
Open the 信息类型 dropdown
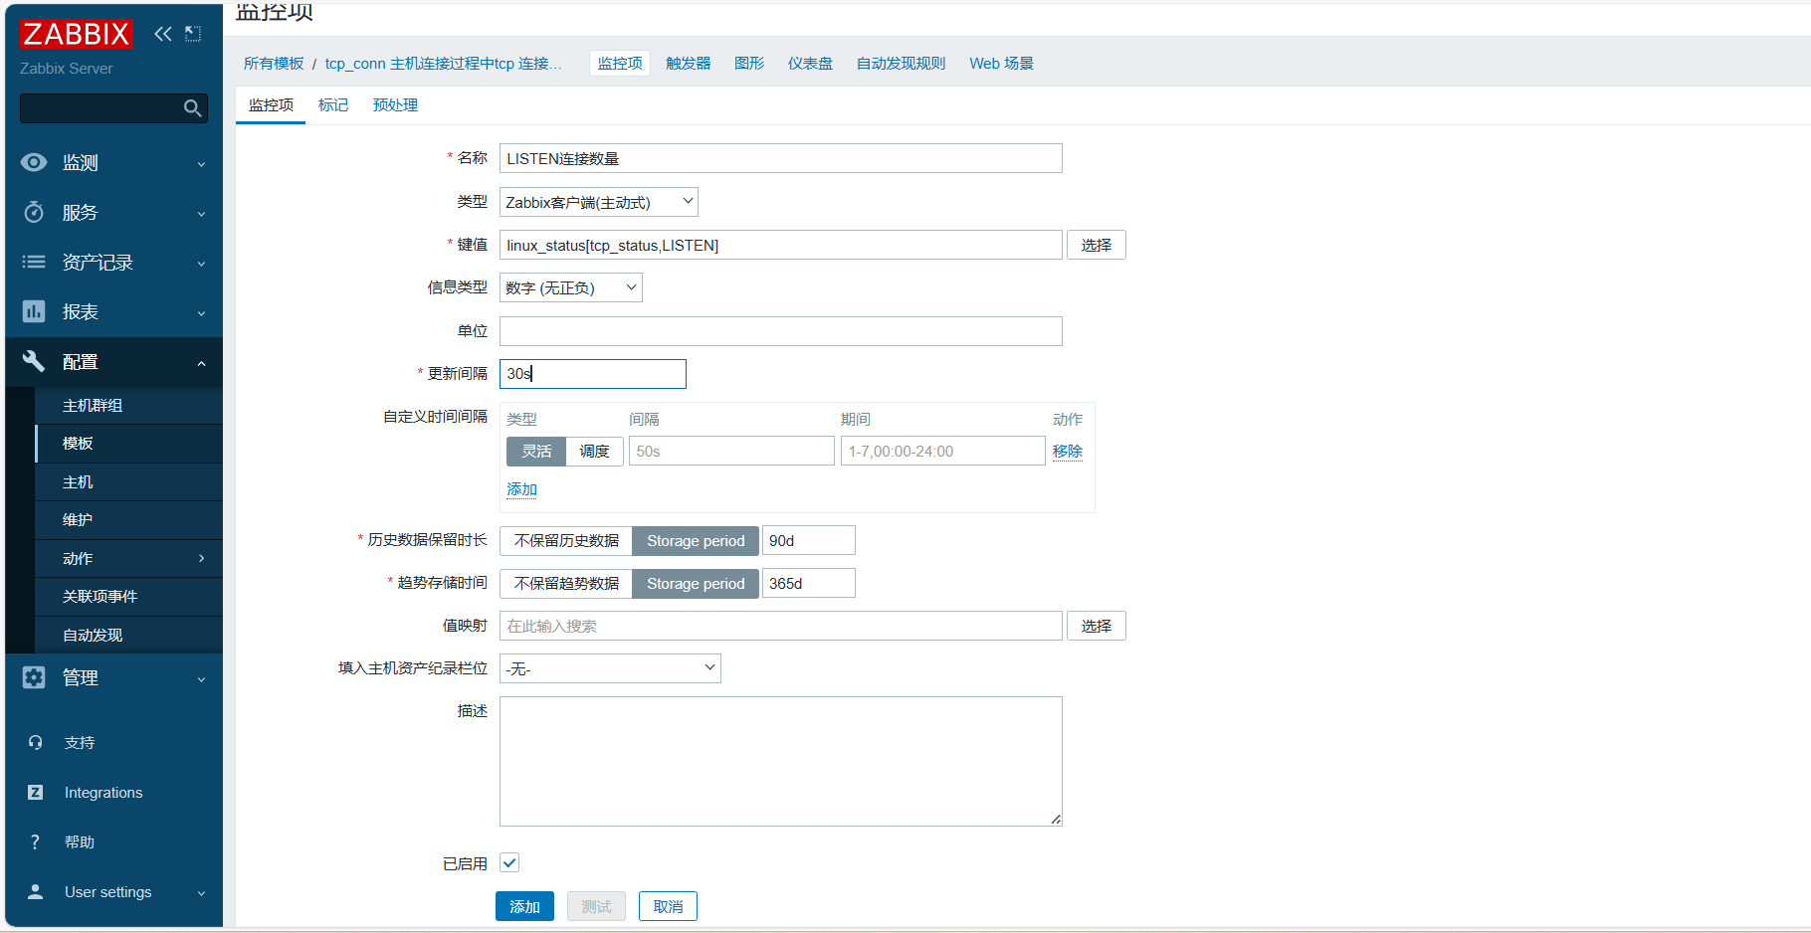(x=570, y=287)
